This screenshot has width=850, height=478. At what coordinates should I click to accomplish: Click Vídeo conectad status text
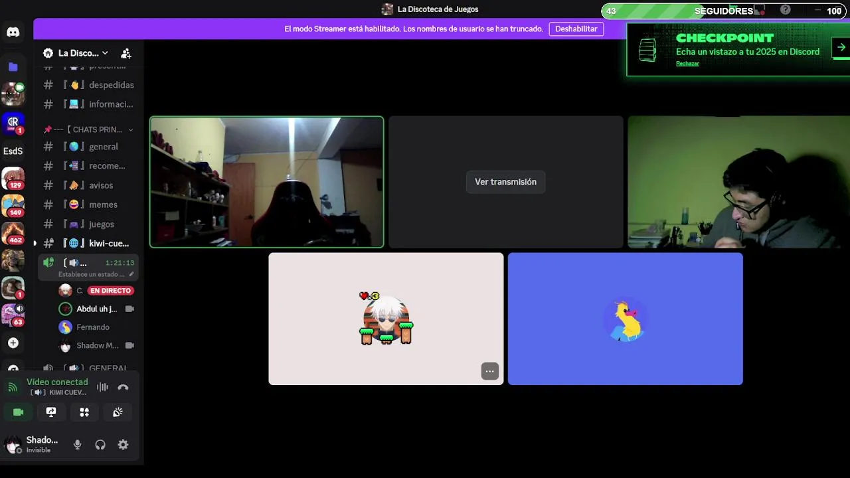point(57,382)
